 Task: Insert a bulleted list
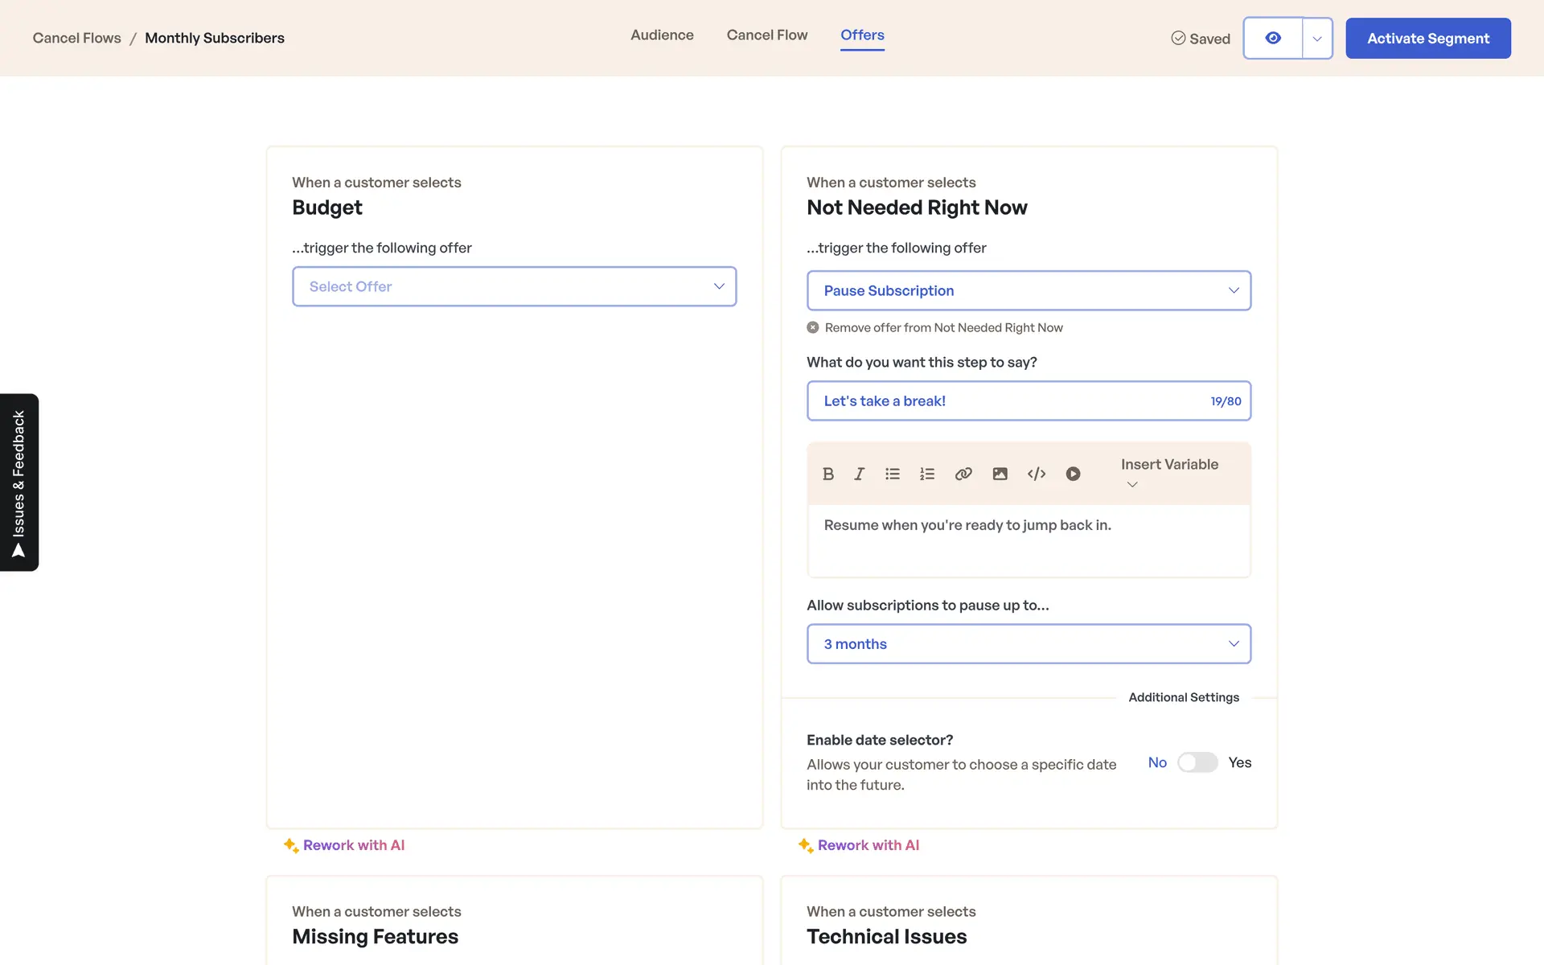(893, 474)
